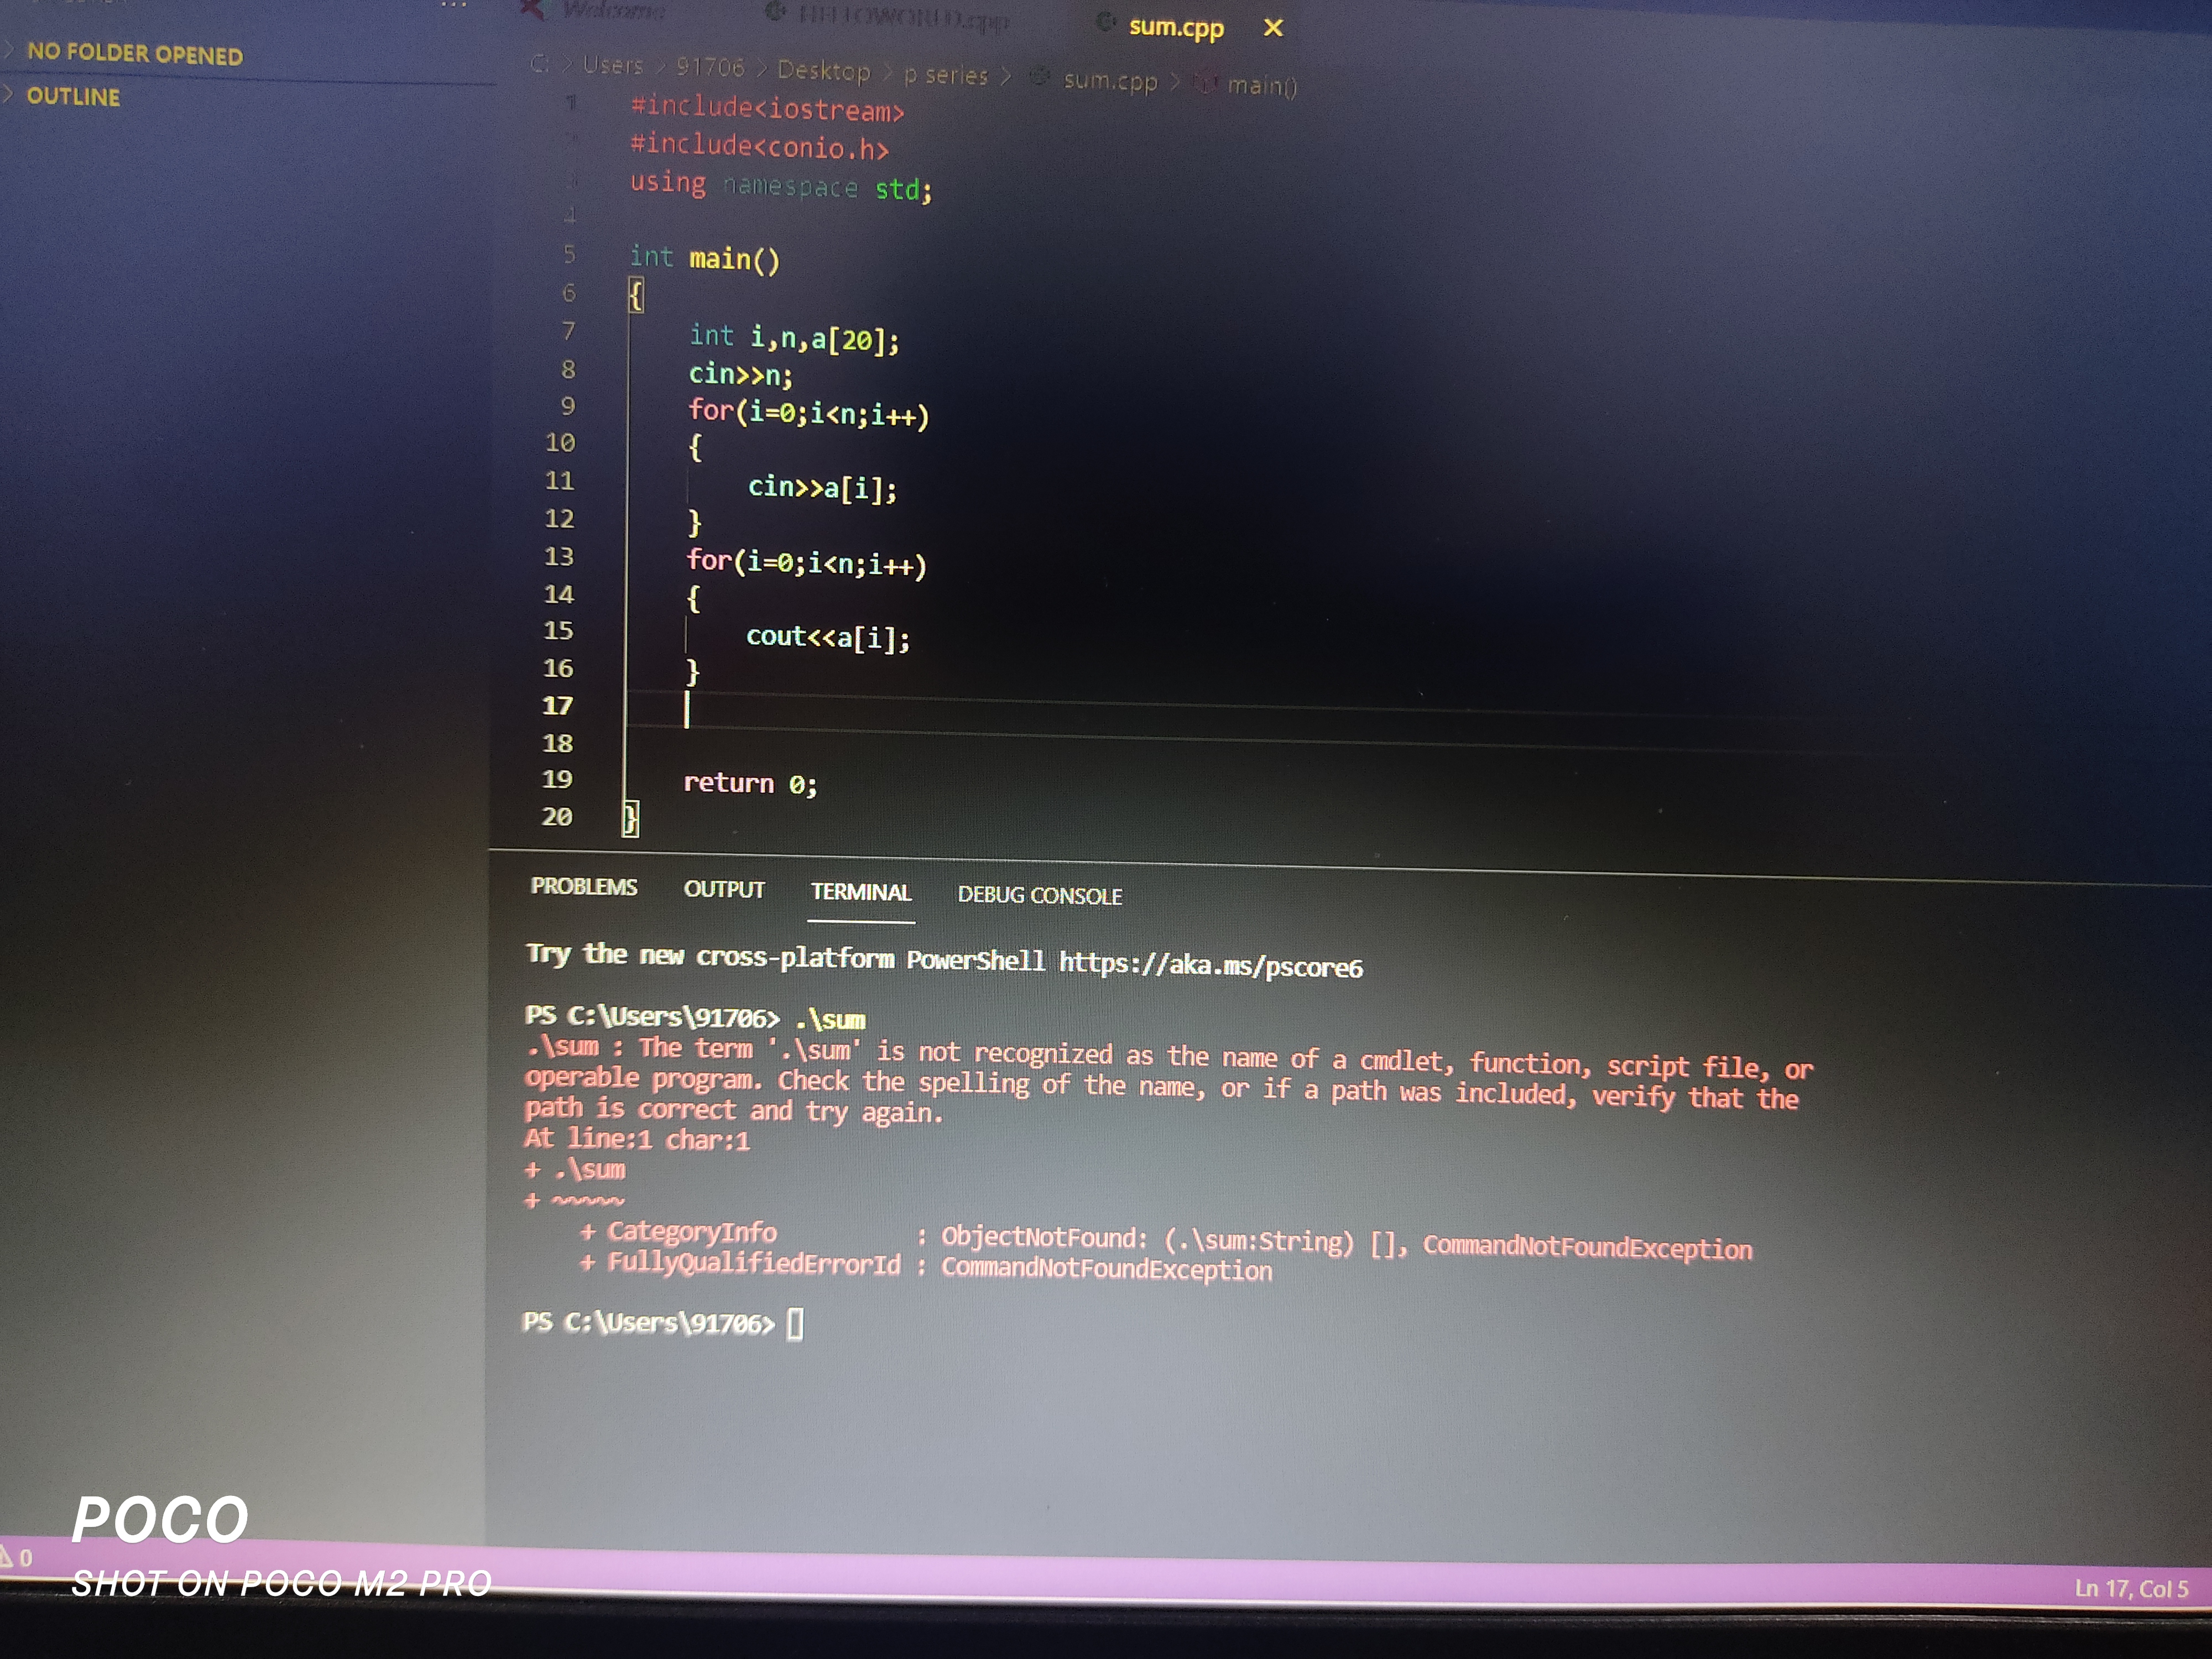The width and height of the screenshot is (2212, 1659).
Task: Select the TERMINAL panel tab
Action: [861, 892]
